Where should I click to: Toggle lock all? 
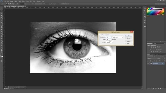(x=156, y=61)
